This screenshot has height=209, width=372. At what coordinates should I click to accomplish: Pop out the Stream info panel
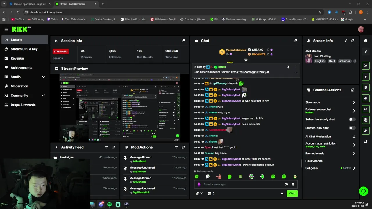tap(353, 41)
